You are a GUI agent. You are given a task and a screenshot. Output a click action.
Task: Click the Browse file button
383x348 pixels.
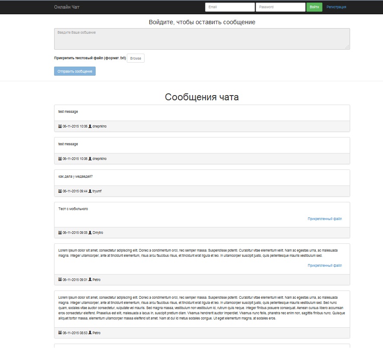click(135, 58)
